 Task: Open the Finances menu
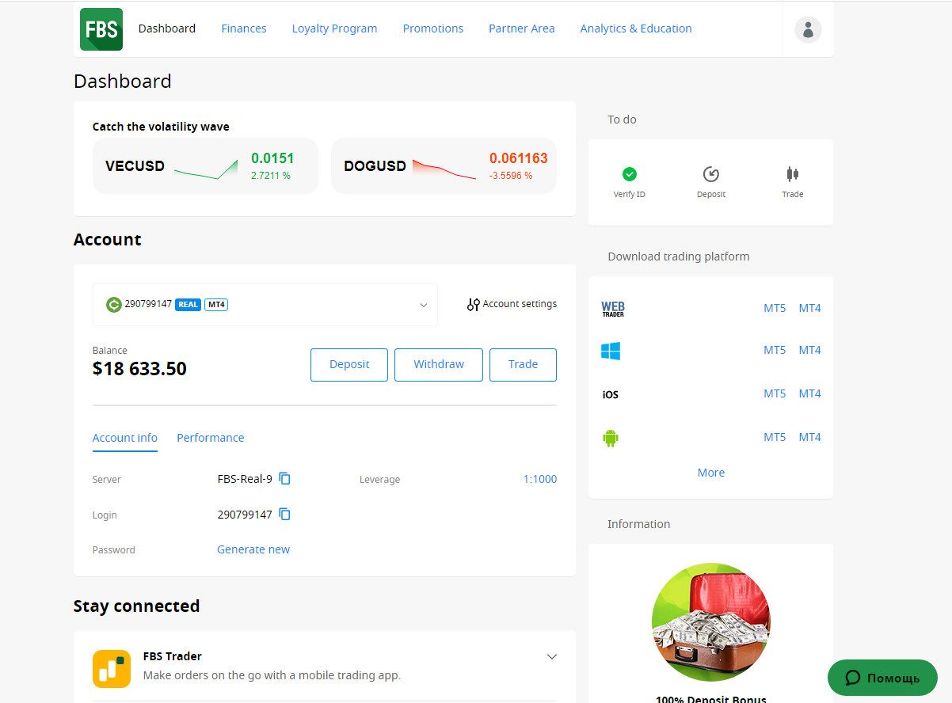point(244,28)
